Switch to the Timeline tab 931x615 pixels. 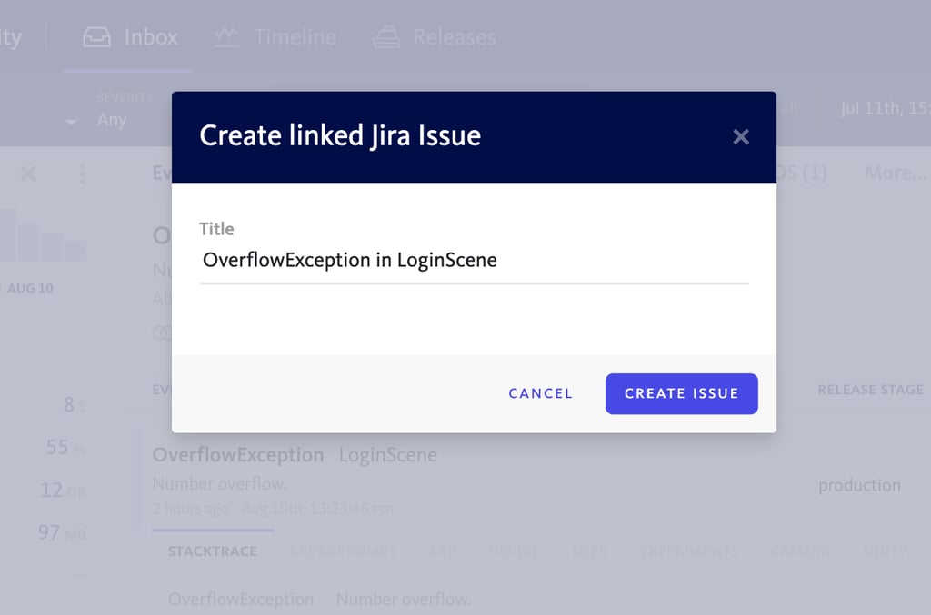click(x=275, y=37)
